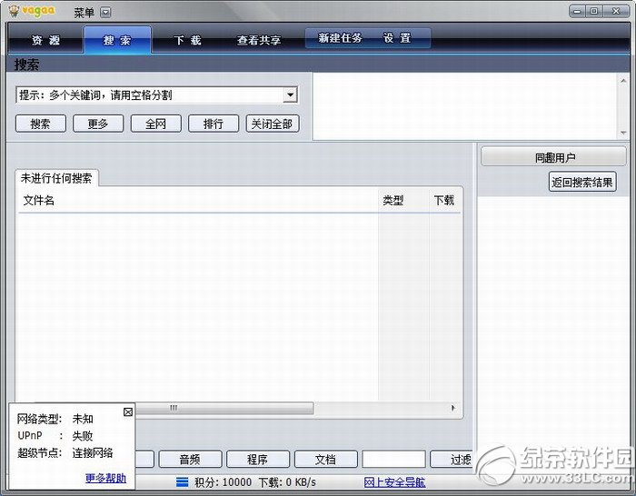Viewport: 636px width, 496px height.
Task: Click the top panel scroll-up arrow
Action: point(623,81)
